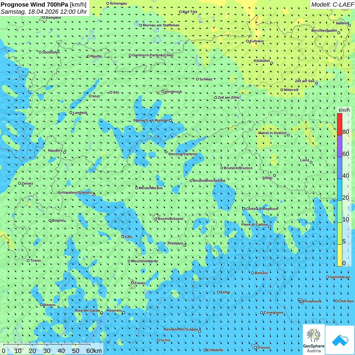Screen dimensions: 355x355
Task: Click the Trento city marker
Action: point(132,283)
